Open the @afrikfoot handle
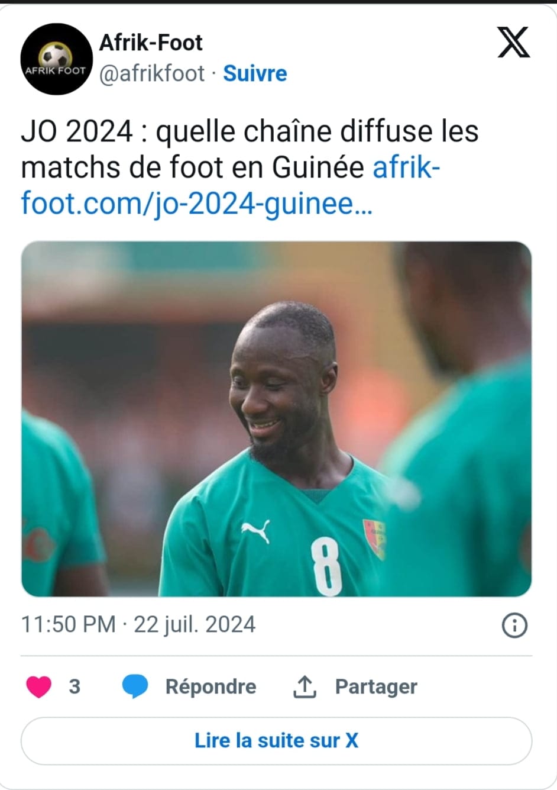Screen dimensions: 557x790 (x=152, y=73)
